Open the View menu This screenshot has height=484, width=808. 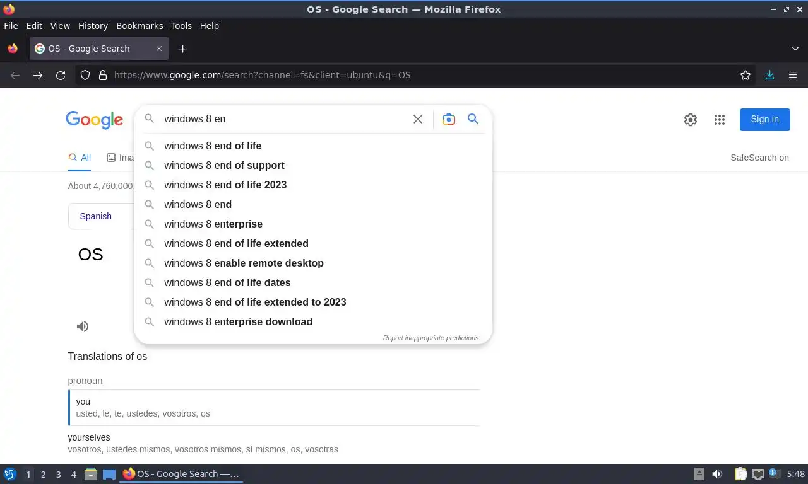60,26
